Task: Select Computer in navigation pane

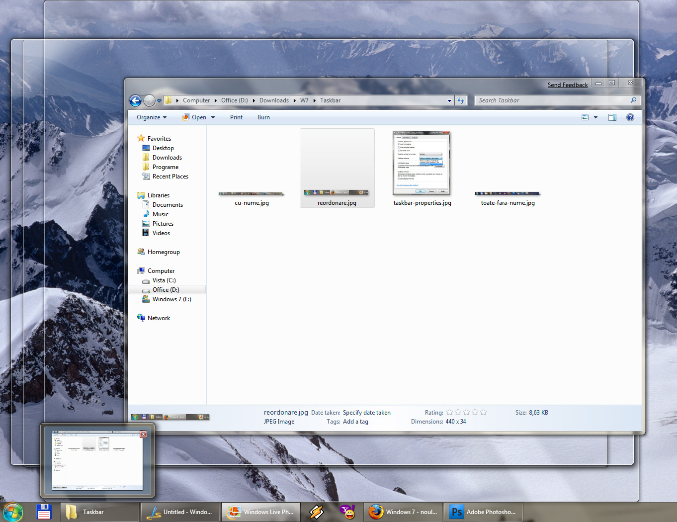Action: click(x=156, y=271)
